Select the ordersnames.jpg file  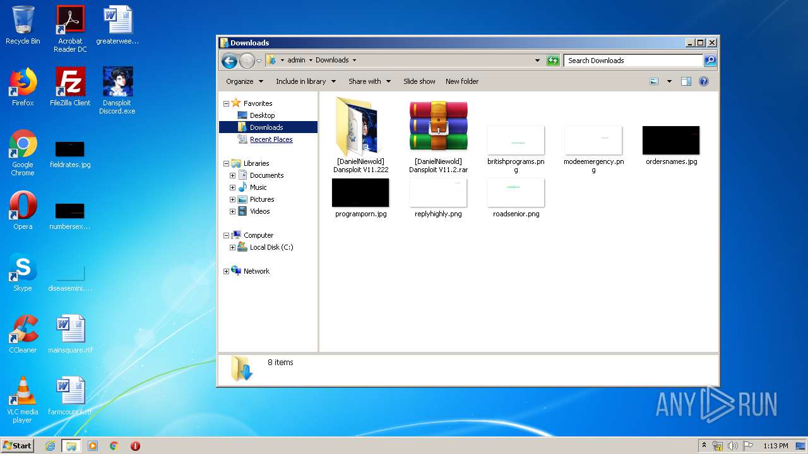pos(671,145)
